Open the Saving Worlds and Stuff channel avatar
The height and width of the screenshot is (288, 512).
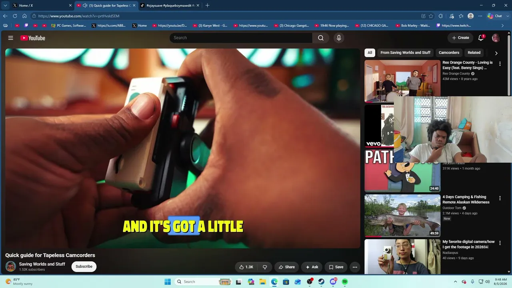click(x=11, y=266)
